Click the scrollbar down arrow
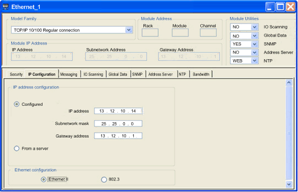This screenshot has height=192, width=298. click(x=289, y=184)
